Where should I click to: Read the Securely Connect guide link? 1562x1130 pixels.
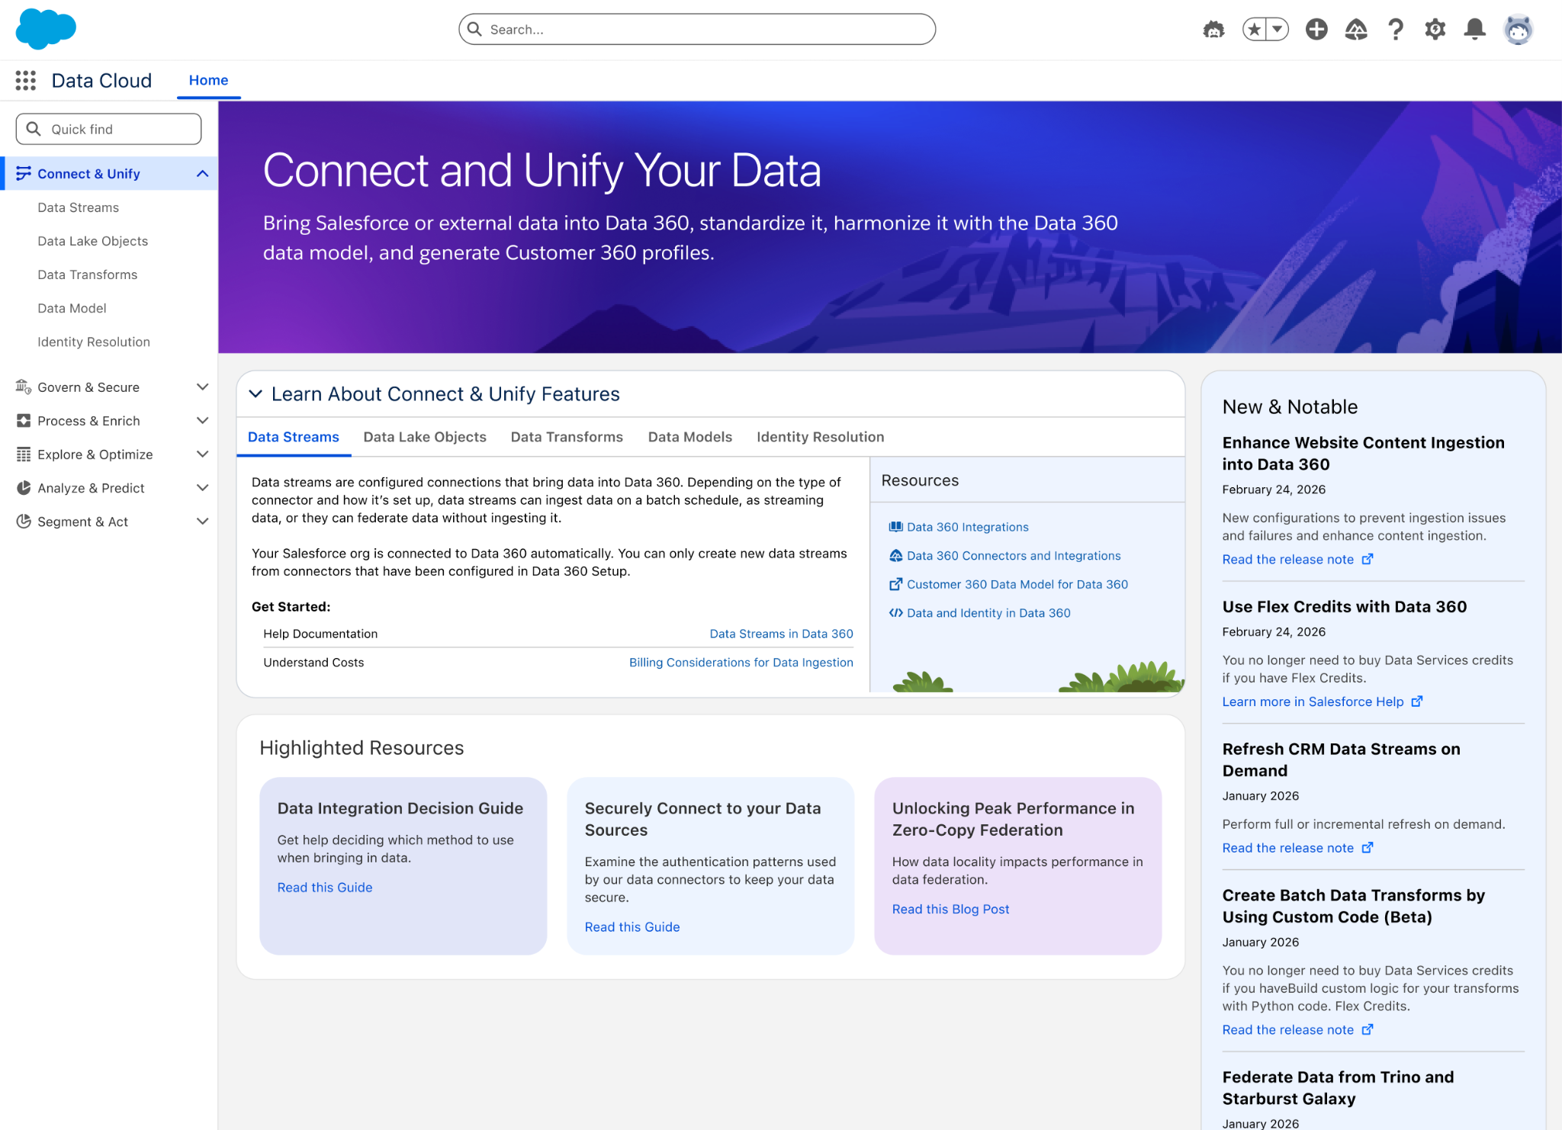point(632,927)
